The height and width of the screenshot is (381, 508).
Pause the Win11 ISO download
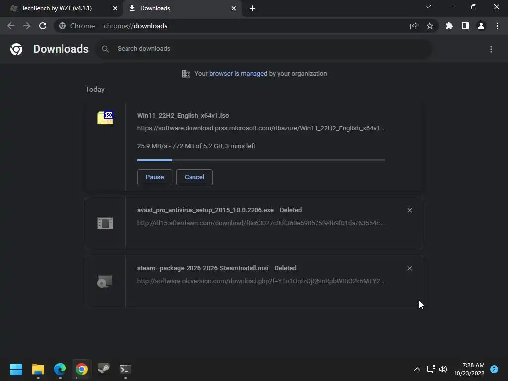tap(155, 177)
